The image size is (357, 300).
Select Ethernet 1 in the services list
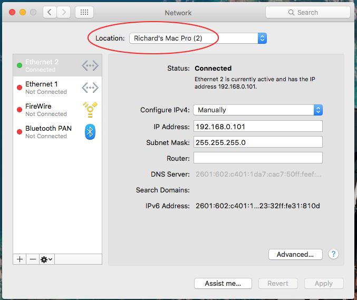tap(57, 88)
